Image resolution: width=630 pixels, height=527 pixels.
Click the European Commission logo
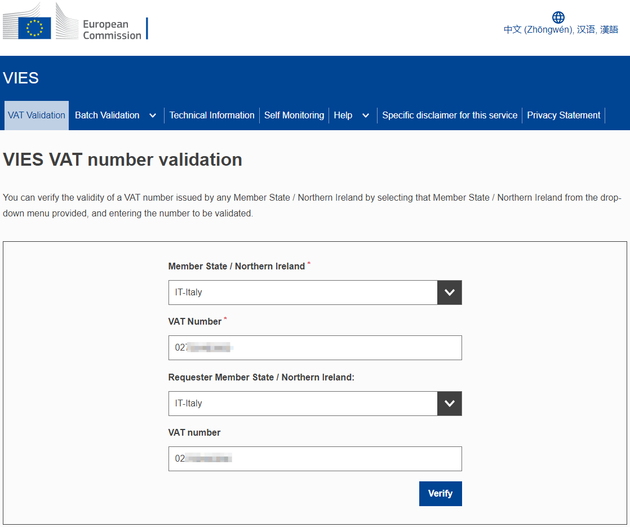(x=75, y=22)
